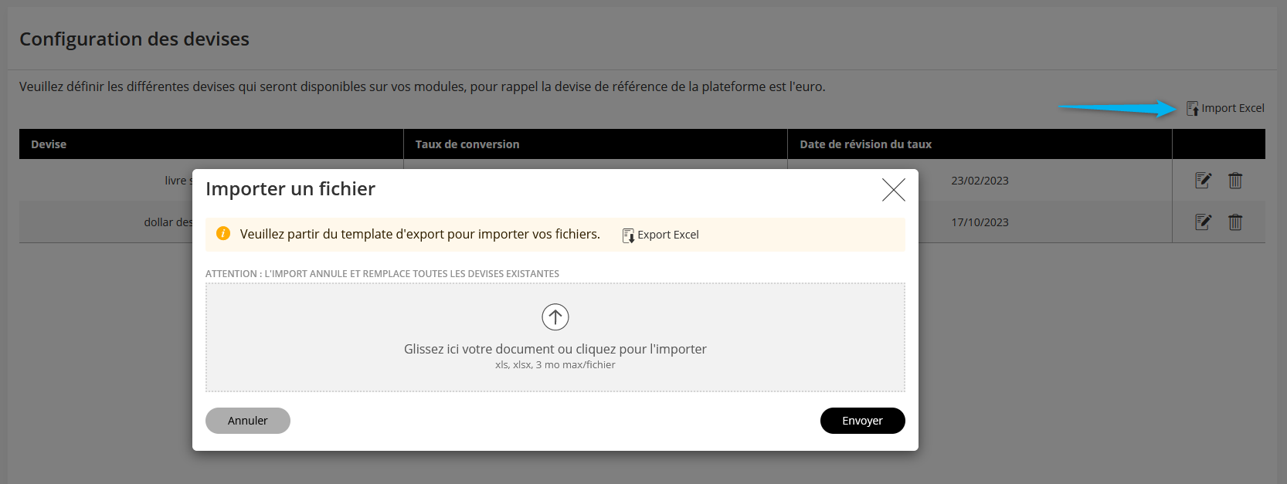Click the file drop zone text
This screenshot has height=484, width=1287.
(x=555, y=349)
